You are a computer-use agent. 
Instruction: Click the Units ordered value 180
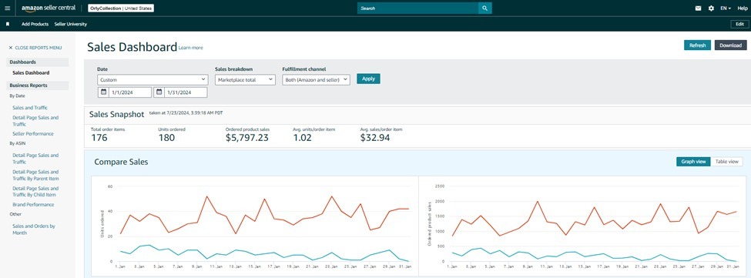166,138
